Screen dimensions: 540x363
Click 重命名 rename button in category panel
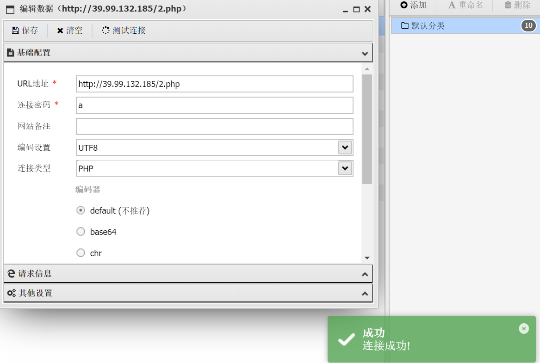pyautogui.click(x=466, y=5)
